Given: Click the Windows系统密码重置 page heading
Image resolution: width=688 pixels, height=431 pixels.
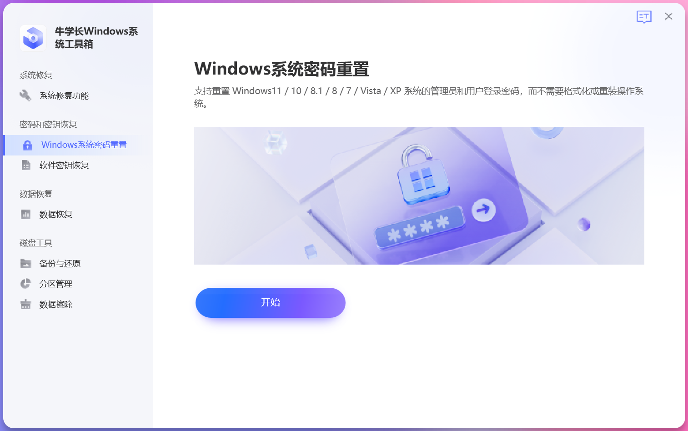Looking at the screenshot, I should (x=281, y=69).
